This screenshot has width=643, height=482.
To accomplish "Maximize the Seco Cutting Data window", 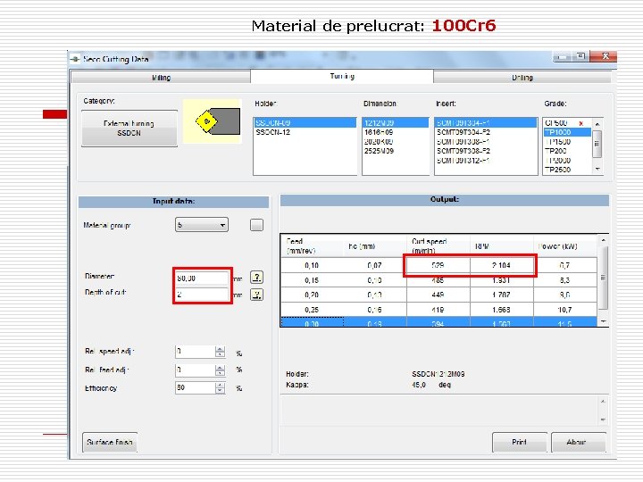I will click(581, 56).
